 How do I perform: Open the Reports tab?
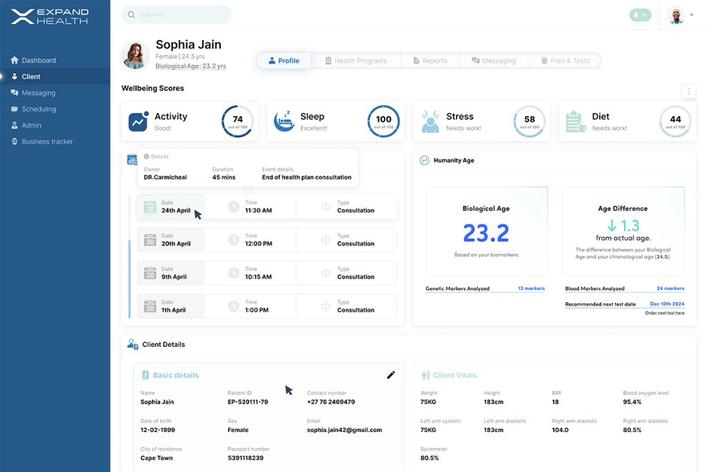(430, 61)
